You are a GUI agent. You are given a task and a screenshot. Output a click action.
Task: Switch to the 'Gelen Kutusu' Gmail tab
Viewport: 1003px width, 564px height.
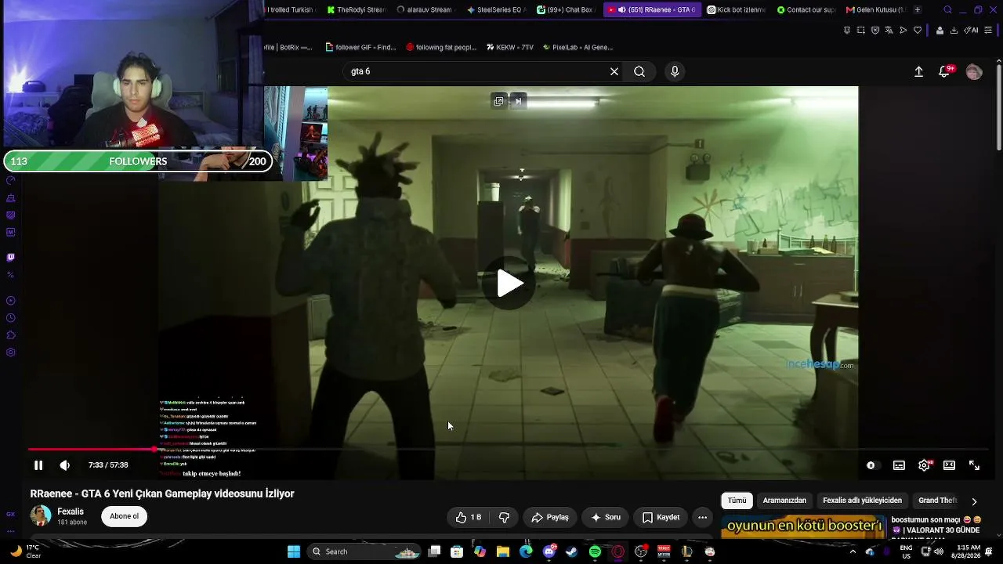[x=876, y=9]
